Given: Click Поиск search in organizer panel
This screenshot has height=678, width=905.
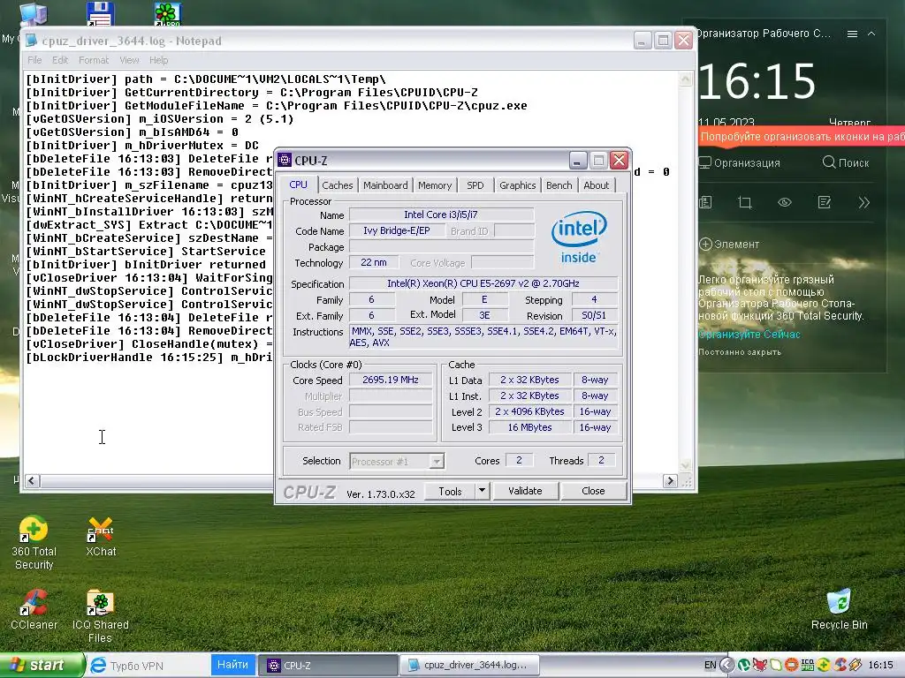Looking at the screenshot, I should coord(846,162).
